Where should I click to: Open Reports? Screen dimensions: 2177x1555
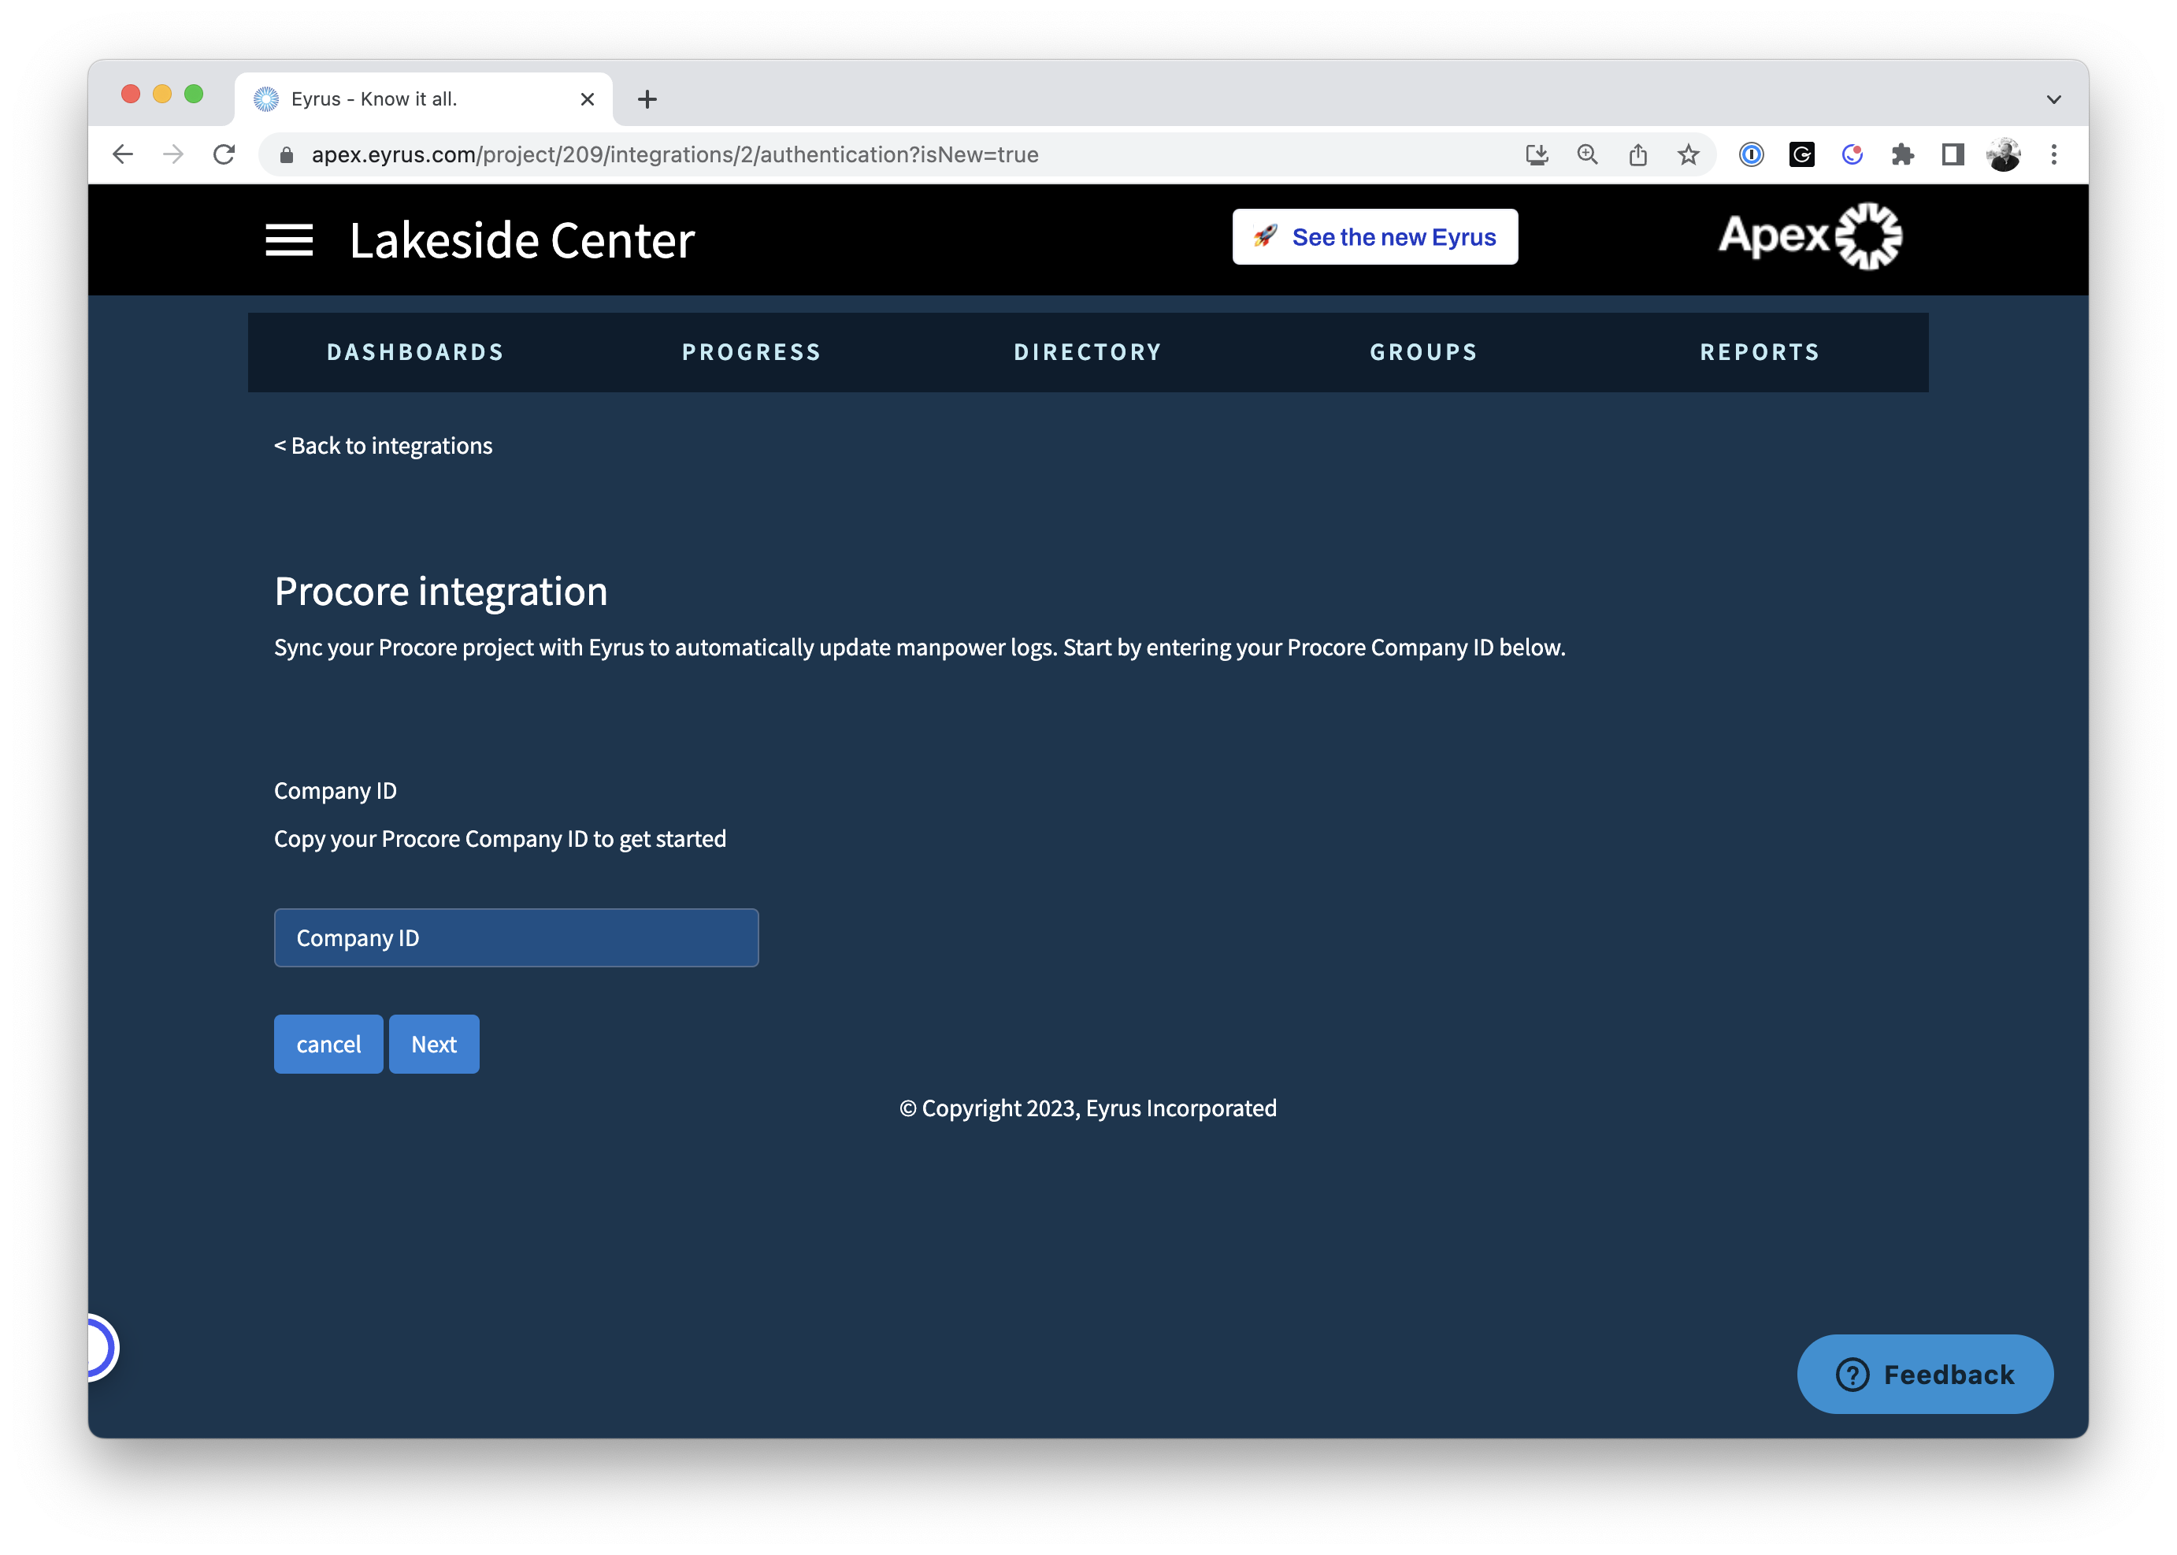pos(1760,351)
